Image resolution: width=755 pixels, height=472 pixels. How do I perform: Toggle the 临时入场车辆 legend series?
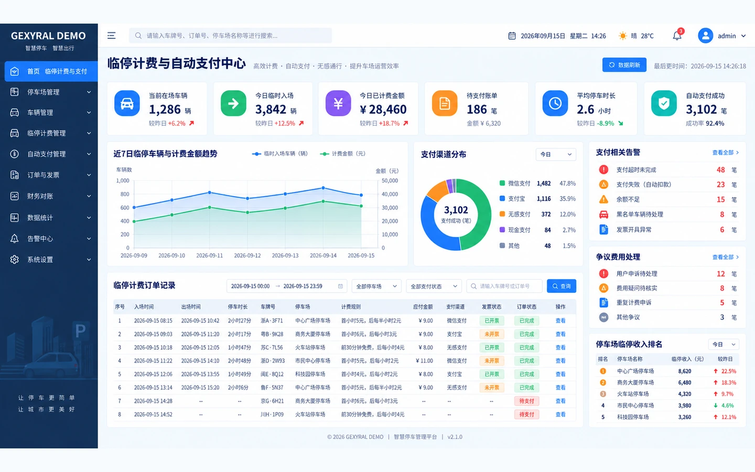279,154
